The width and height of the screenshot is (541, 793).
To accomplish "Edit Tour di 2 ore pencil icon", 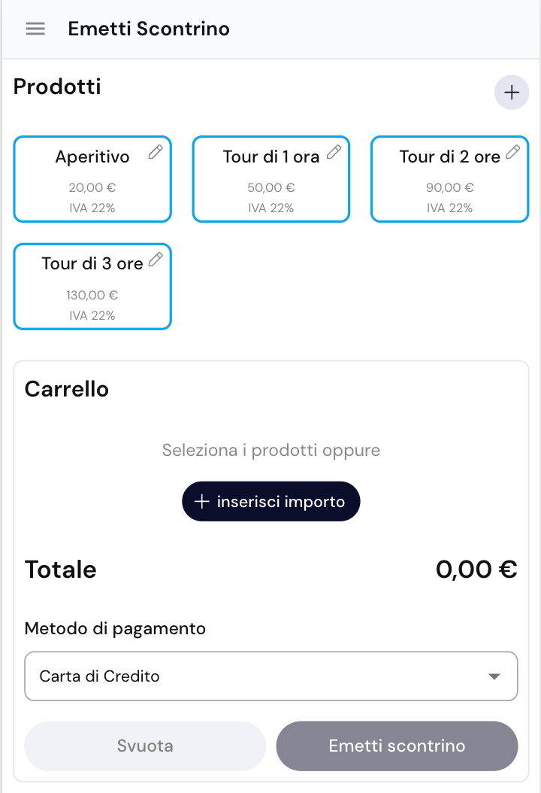I will tap(513, 152).
